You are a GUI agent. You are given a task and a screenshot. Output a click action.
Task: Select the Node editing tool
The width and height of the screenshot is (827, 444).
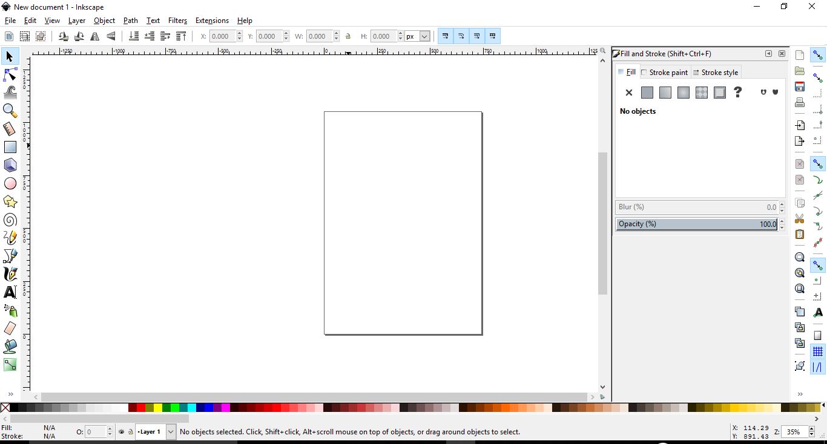coord(10,74)
